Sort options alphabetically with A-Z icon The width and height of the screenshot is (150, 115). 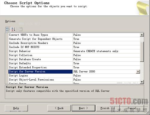pos(13,29)
